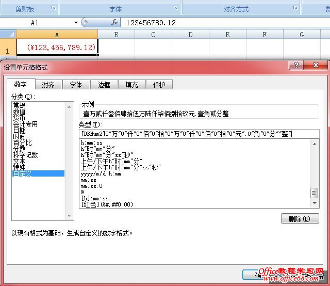Image resolution: width=330 pixels, height=286 pixels.
Task: Select the yyyy/m/d h:mm format entry
Action: 101,174
